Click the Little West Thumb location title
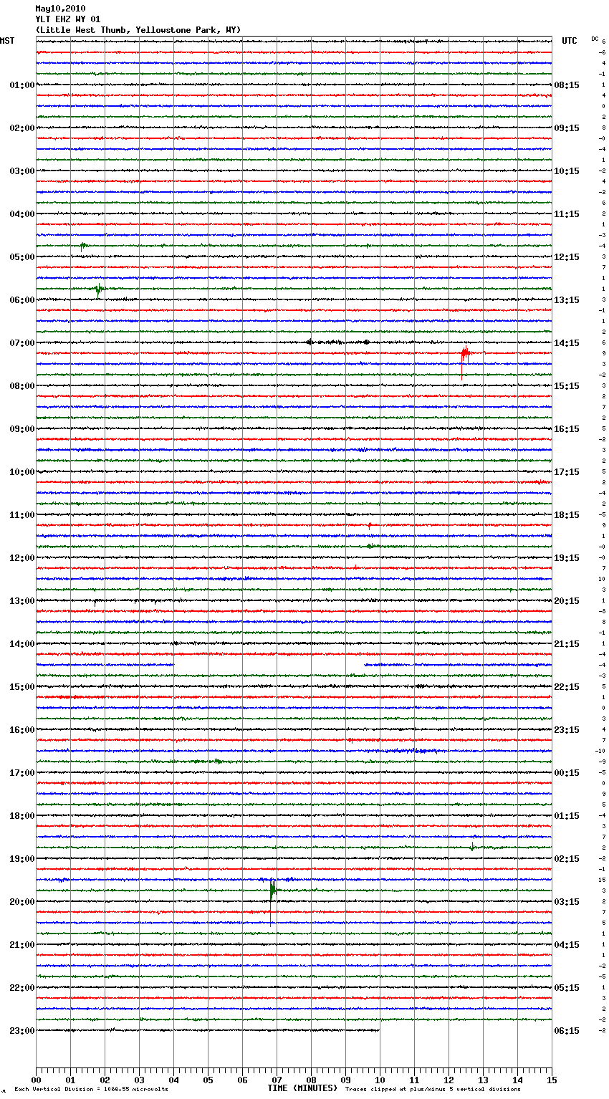Screen dimensions: 609x1099 click(138, 30)
